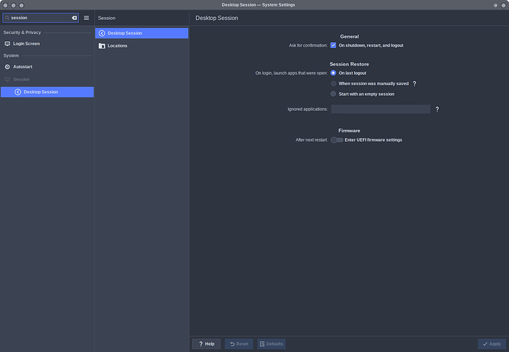Toggle shutdown confirmation checkbox
The width and height of the screenshot is (509, 352).
click(x=333, y=45)
